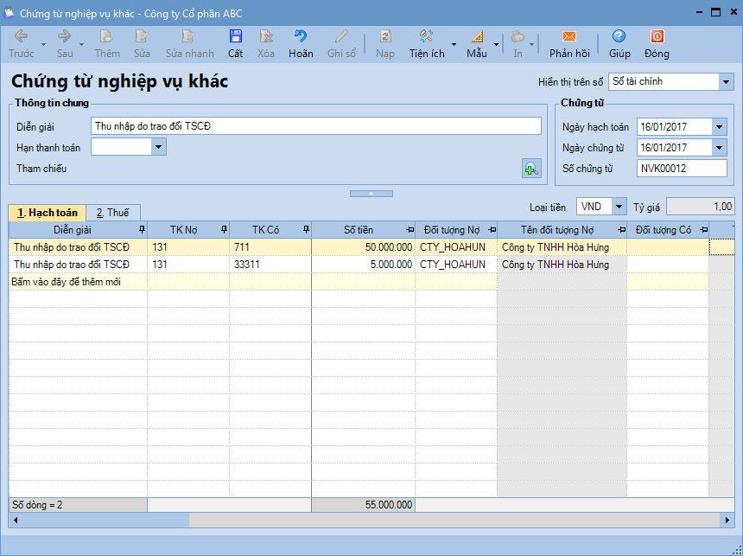The width and height of the screenshot is (743, 556).
Task: Toggle pin on TK Nợ column
Action: click(x=224, y=230)
